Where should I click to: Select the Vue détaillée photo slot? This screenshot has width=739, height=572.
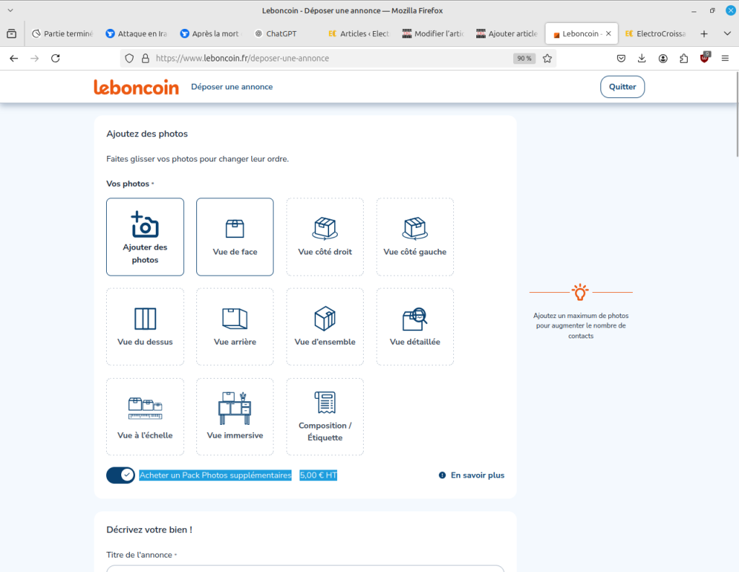415,327
